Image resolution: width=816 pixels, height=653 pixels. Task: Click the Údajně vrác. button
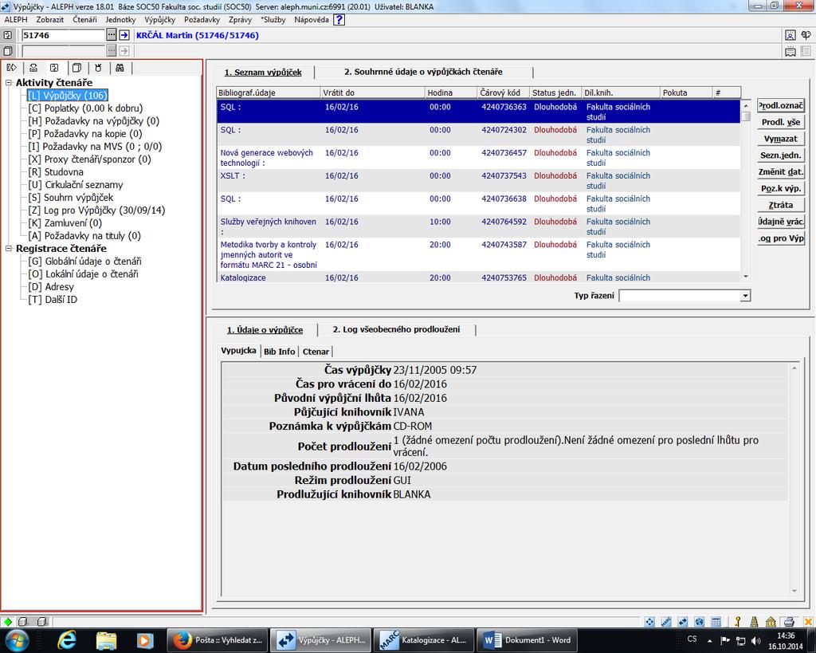tap(781, 222)
